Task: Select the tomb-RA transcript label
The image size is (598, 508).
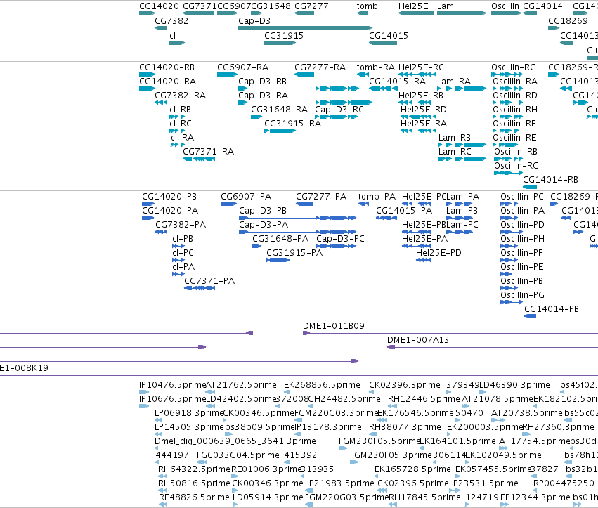Action: 376,67
